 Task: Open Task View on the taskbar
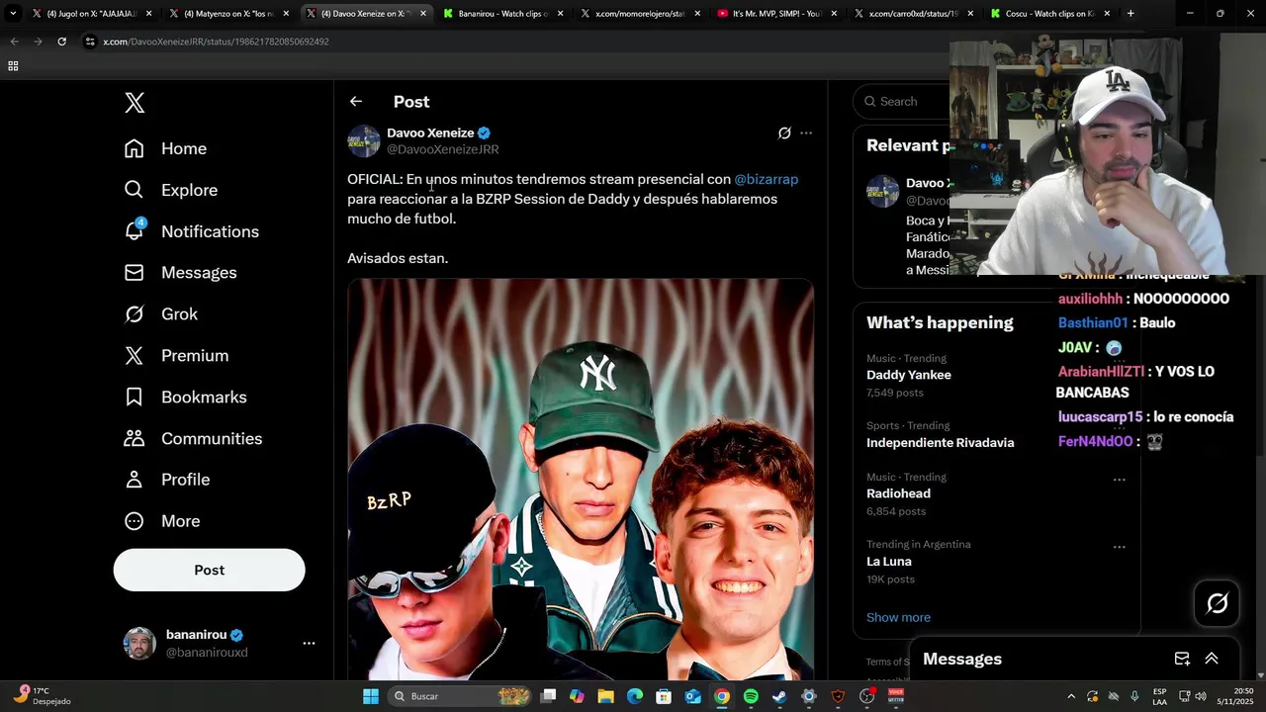click(x=549, y=696)
